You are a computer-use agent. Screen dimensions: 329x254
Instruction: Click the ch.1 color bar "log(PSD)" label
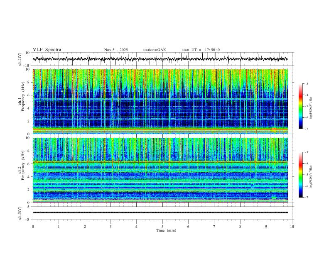click(x=311, y=108)
